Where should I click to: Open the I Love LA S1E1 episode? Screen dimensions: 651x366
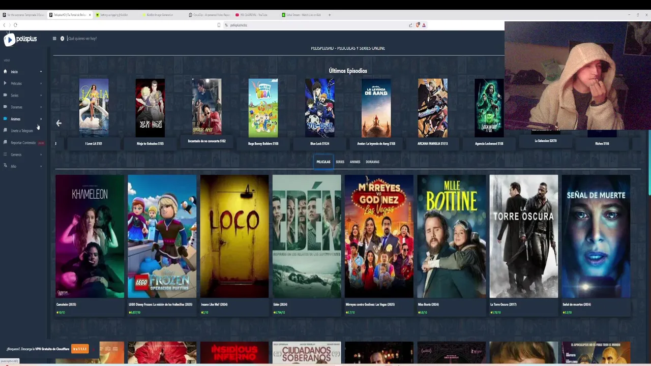[94, 108]
